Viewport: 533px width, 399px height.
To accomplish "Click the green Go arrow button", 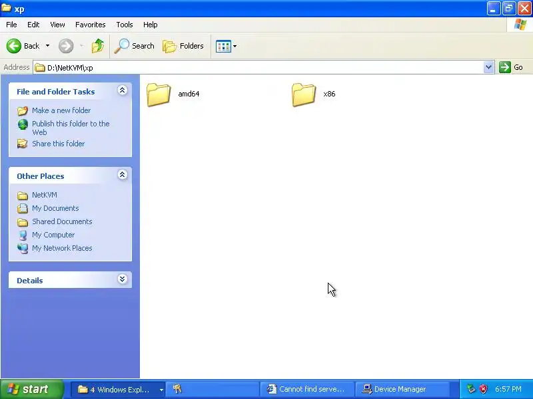I will pyautogui.click(x=505, y=67).
